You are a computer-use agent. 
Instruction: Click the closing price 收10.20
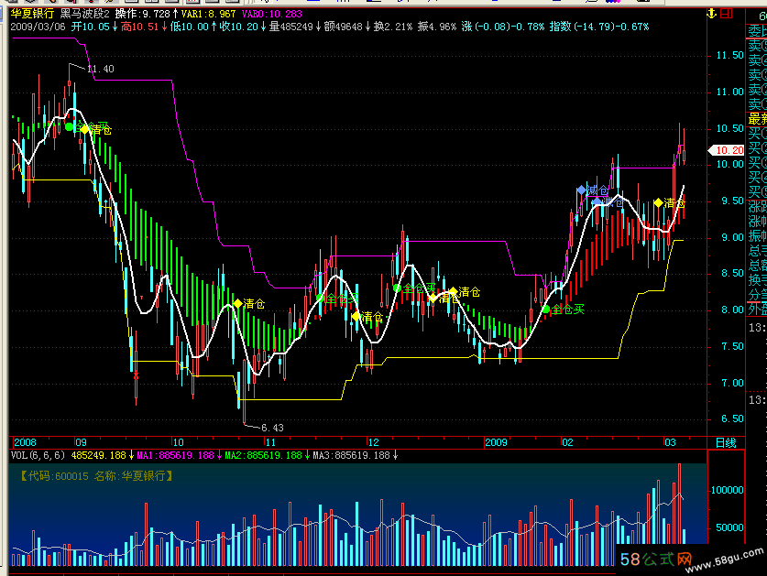point(238,27)
